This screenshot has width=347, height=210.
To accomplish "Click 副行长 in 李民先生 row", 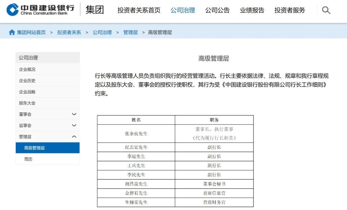I will 214,175.
